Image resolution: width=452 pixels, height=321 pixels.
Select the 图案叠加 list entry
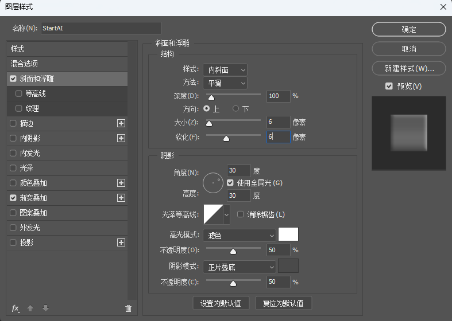tap(67, 213)
